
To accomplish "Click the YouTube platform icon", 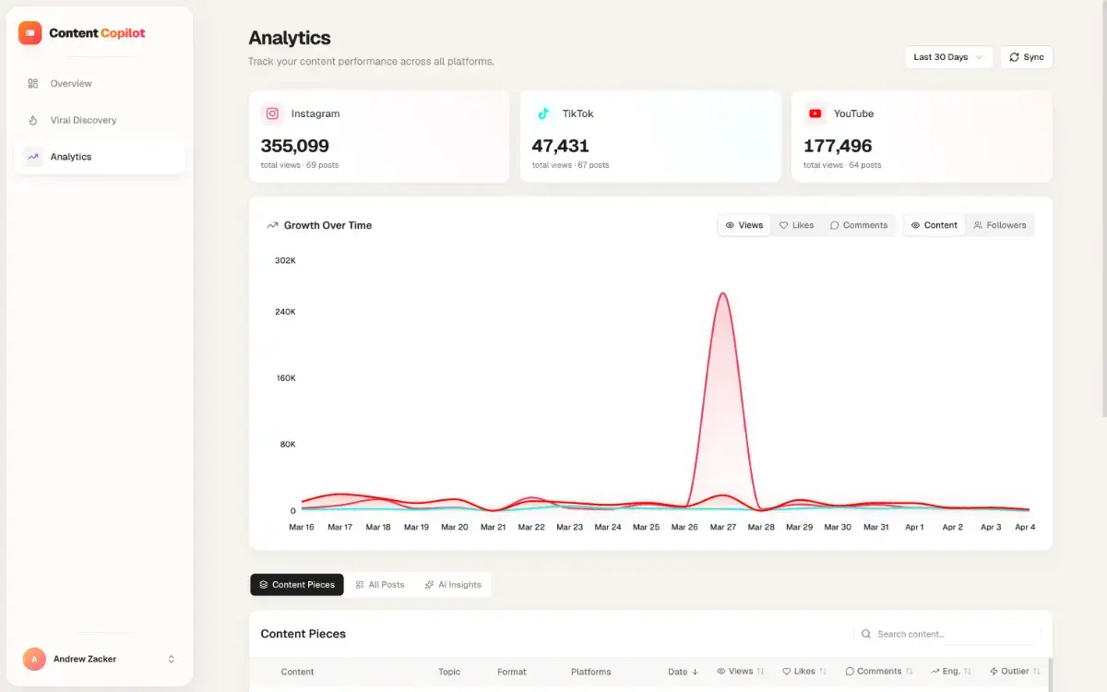I will pyautogui.click(x=815, y=113).
